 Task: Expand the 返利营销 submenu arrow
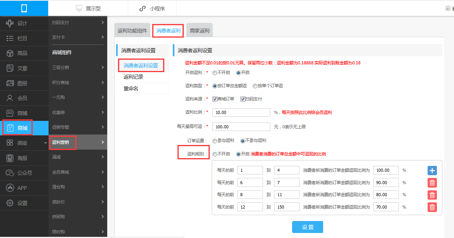[x=103, y=142]
